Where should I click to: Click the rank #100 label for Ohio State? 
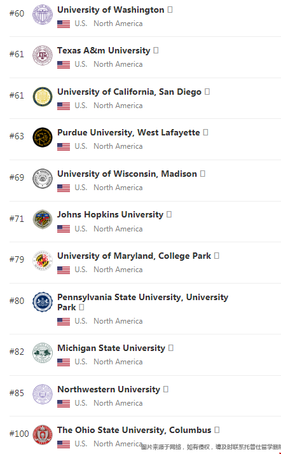point(19,434)
